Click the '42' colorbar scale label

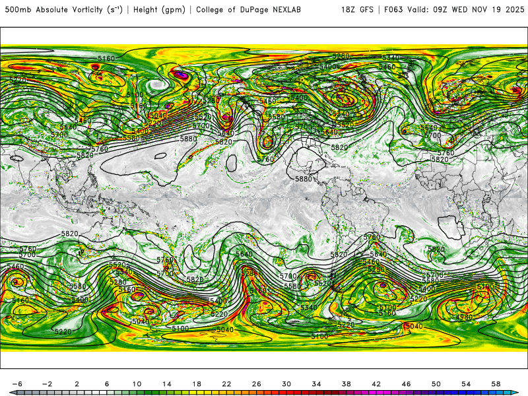point(376,384)
